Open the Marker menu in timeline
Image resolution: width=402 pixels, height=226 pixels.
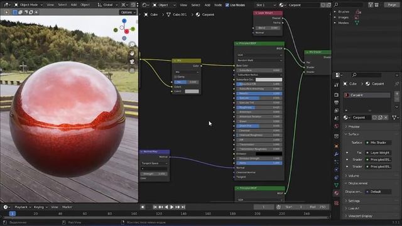67,207
